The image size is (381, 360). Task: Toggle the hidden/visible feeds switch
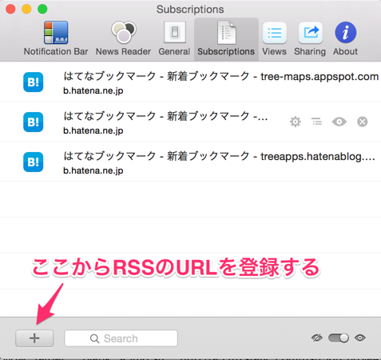click(339, 338)
